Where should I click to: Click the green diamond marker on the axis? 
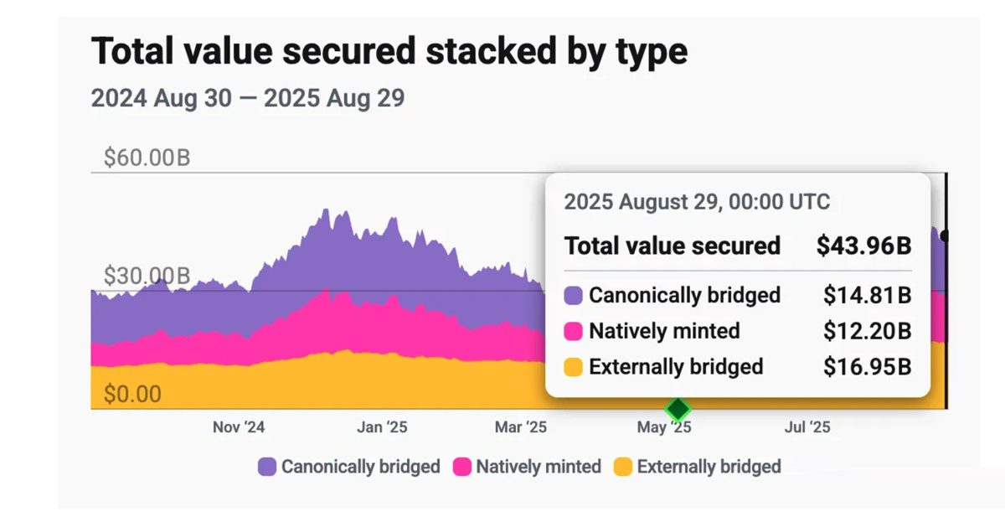click(x=677, y=410)
